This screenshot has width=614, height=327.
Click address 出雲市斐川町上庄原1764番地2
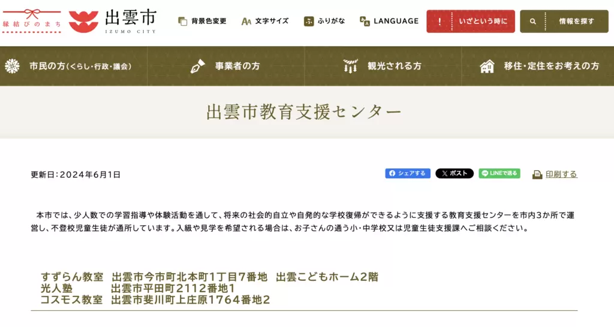(191, 299)
